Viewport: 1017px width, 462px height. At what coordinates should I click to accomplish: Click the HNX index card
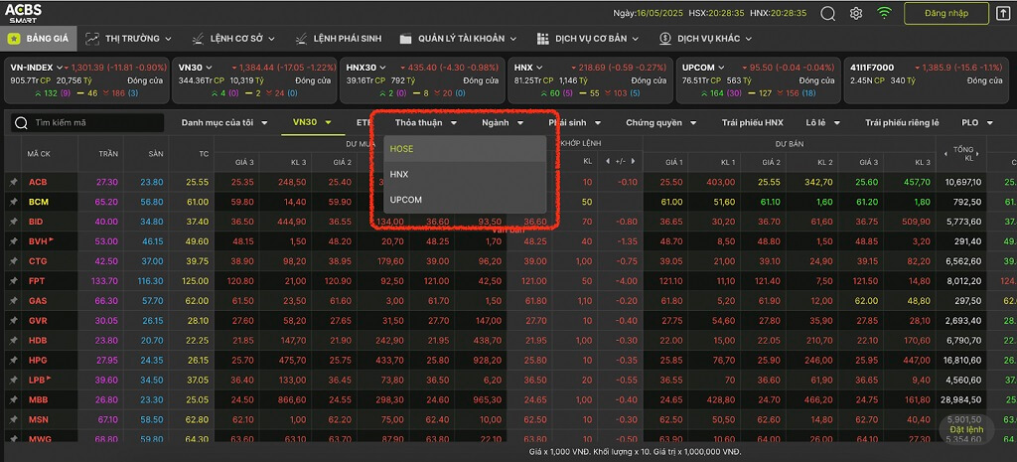[x=590, y=80]
